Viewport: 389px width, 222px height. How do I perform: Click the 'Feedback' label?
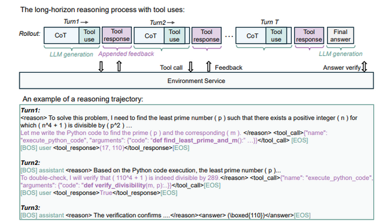[229, 67]
